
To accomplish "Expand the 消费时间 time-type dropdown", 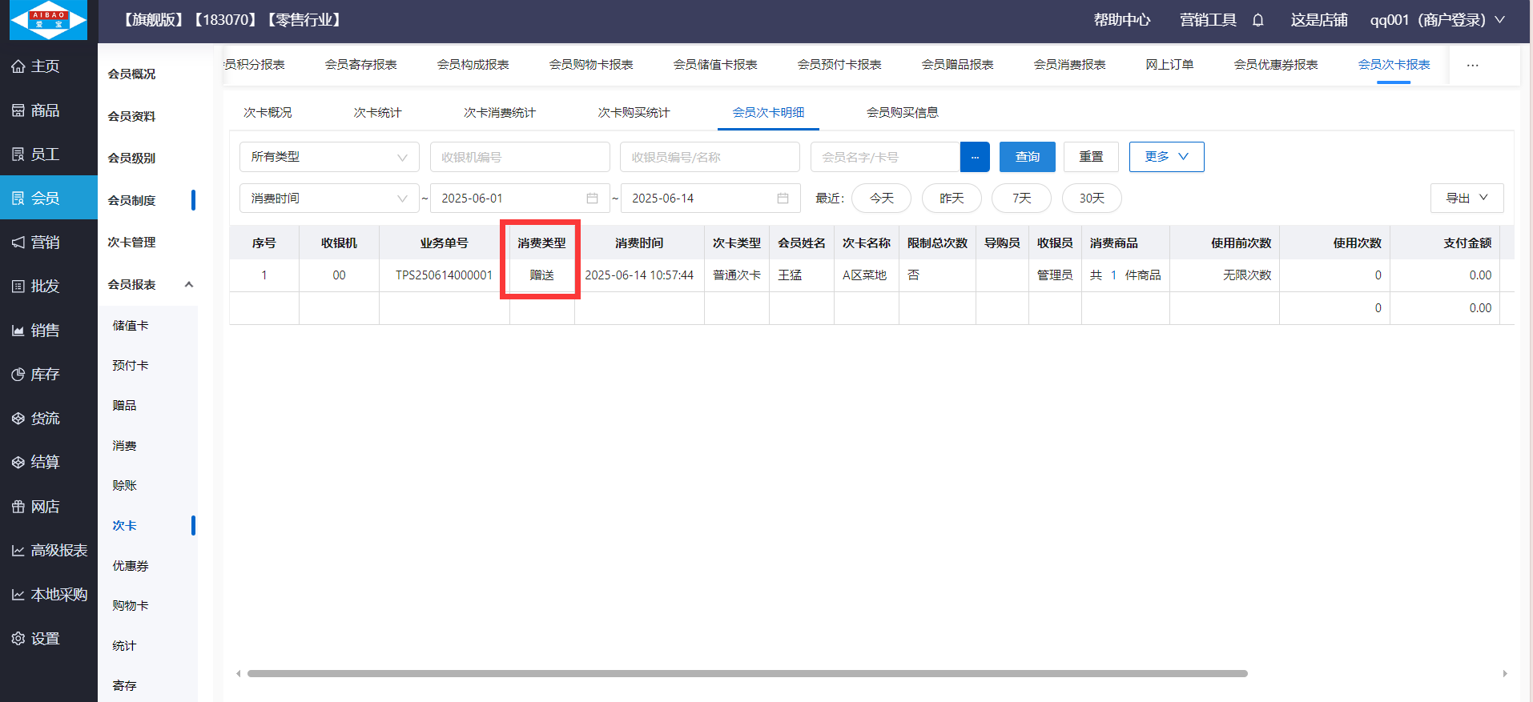I will click(329, 199).
